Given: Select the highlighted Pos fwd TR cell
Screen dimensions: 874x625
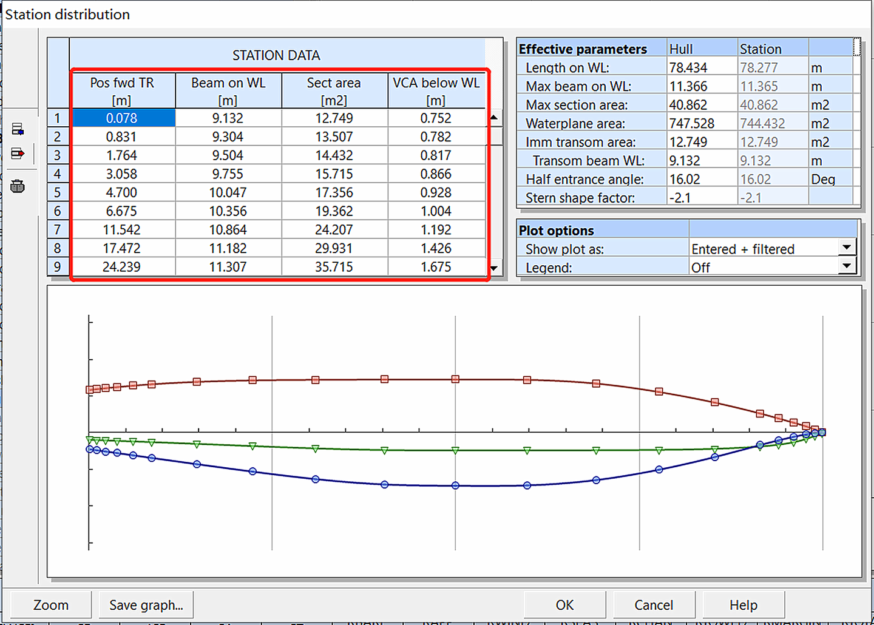Looking at the screenshot, I should tap(122, 118).
